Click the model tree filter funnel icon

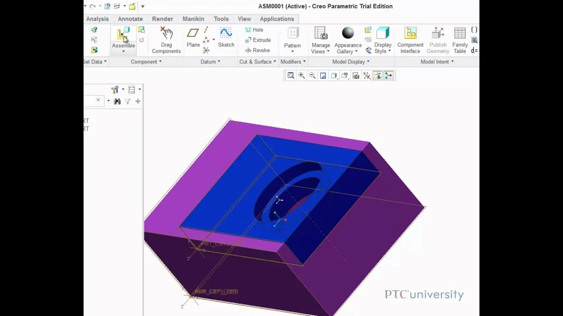128,101
